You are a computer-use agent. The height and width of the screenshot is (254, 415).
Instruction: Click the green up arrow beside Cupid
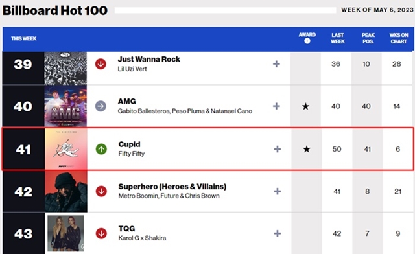click(101, 149)
